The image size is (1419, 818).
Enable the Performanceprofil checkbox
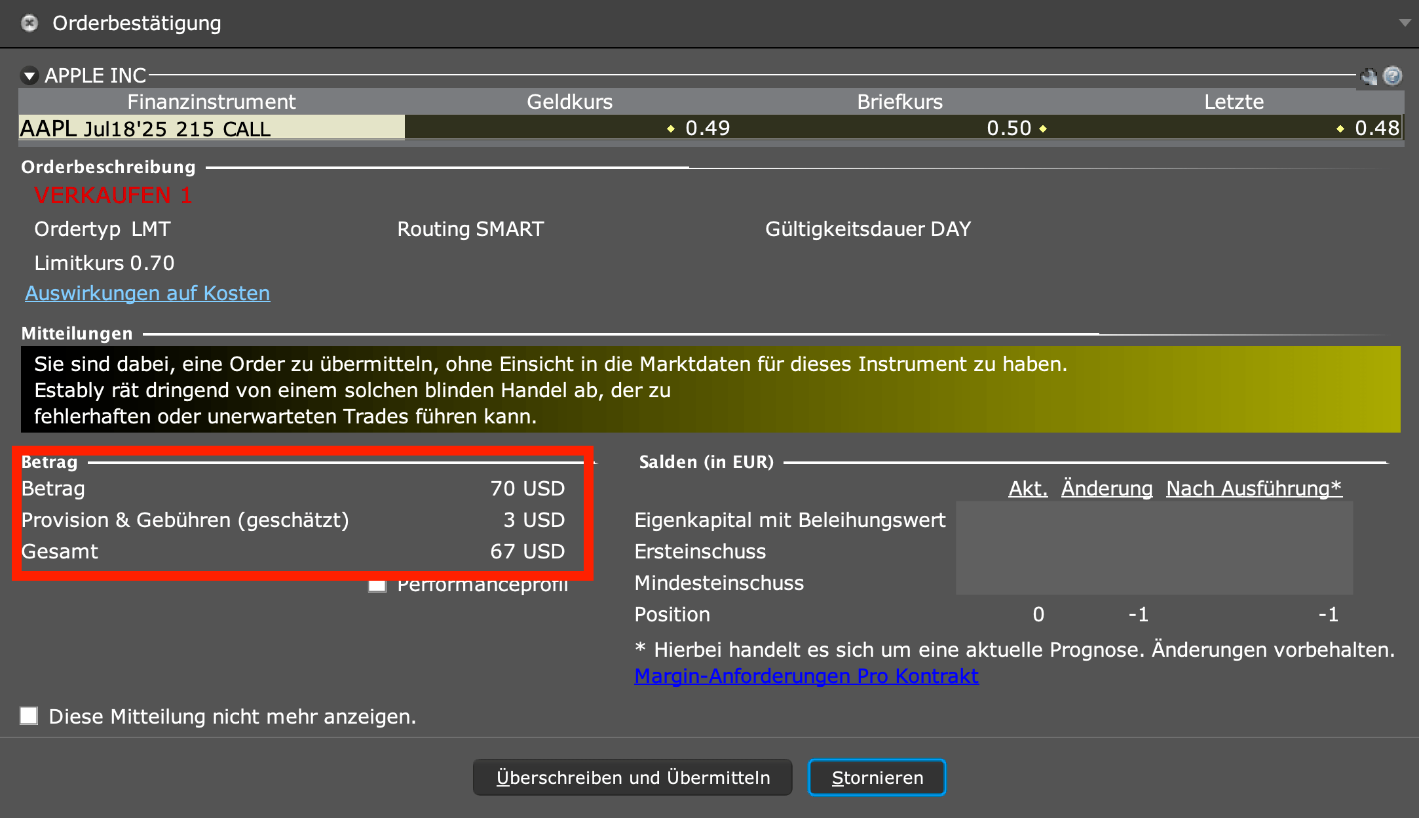[377, 585]
